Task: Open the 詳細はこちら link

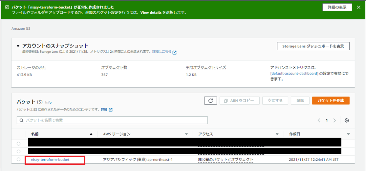Action: tap(162, 51)
